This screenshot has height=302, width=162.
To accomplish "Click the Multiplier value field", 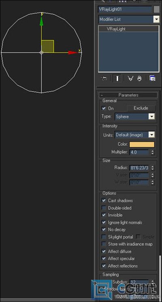I will [139, 152].
